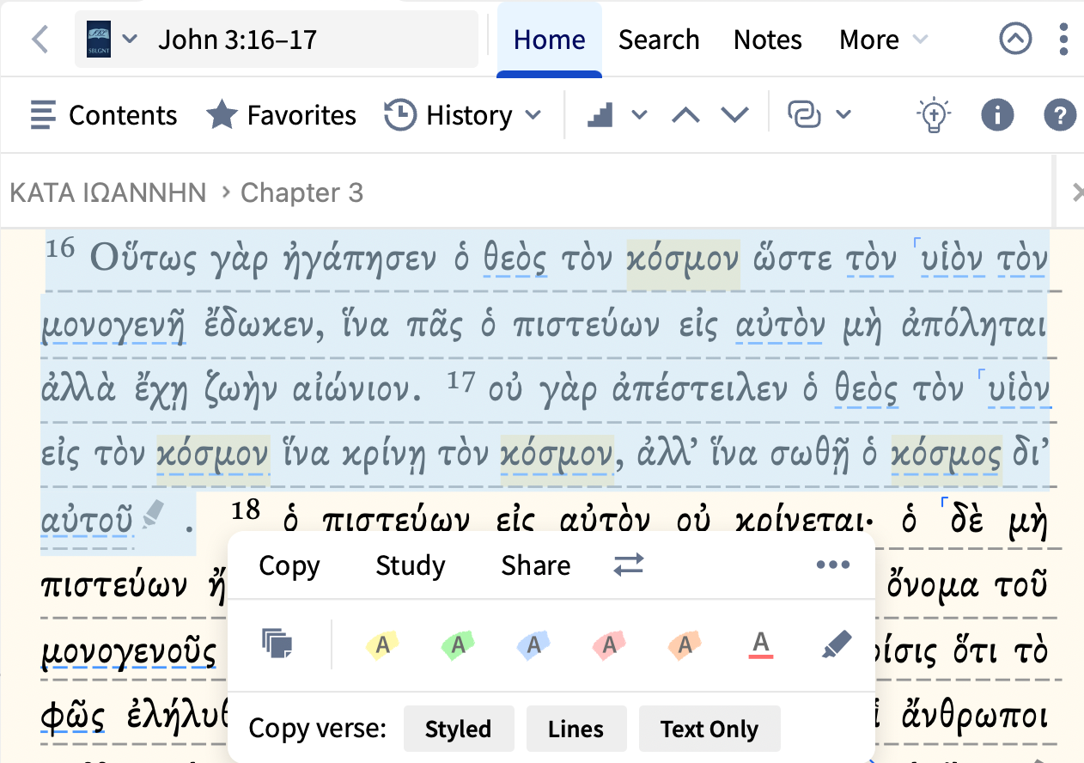The height and width of the screenshot is (763, 1084).
Task: Open the vertical three-dot panel menu
Action: (1064, 40)
